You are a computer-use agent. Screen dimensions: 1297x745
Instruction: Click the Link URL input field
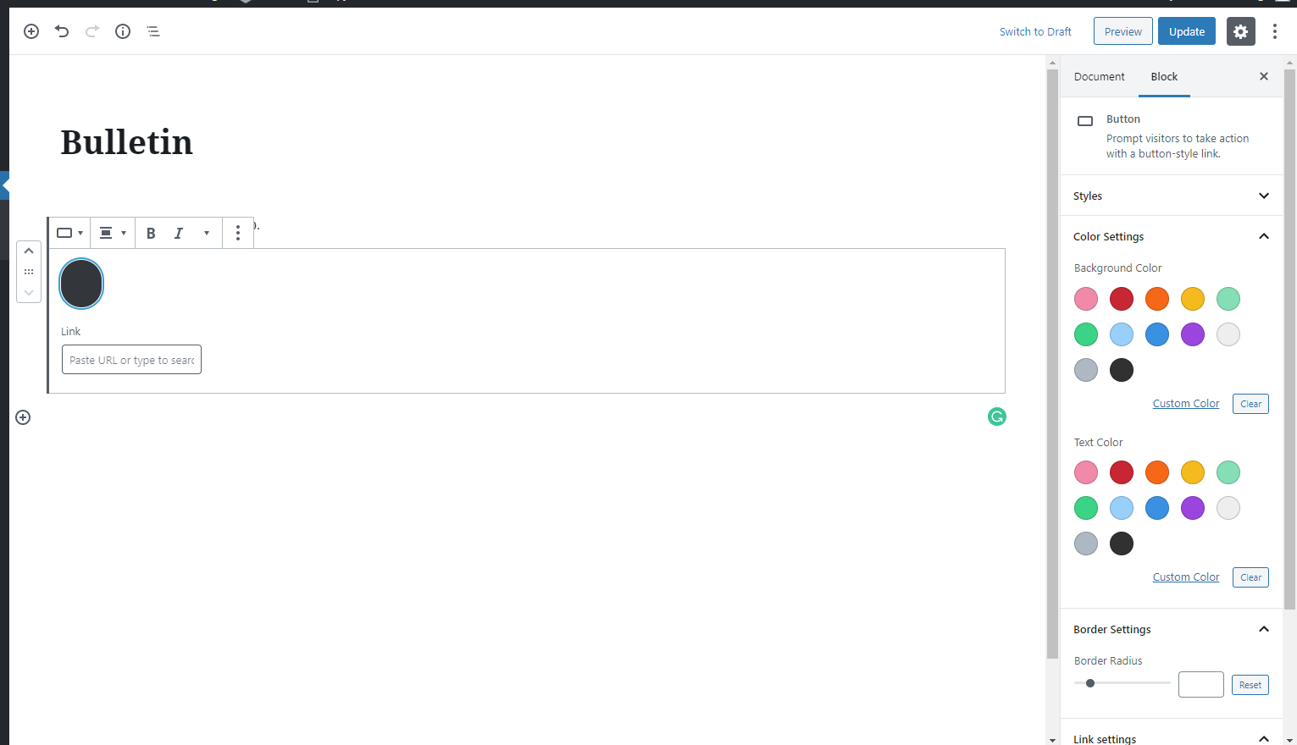click(131, 360)
